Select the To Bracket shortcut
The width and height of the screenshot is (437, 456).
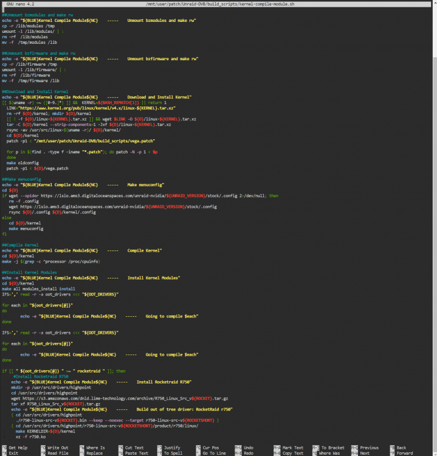point(329,448)
